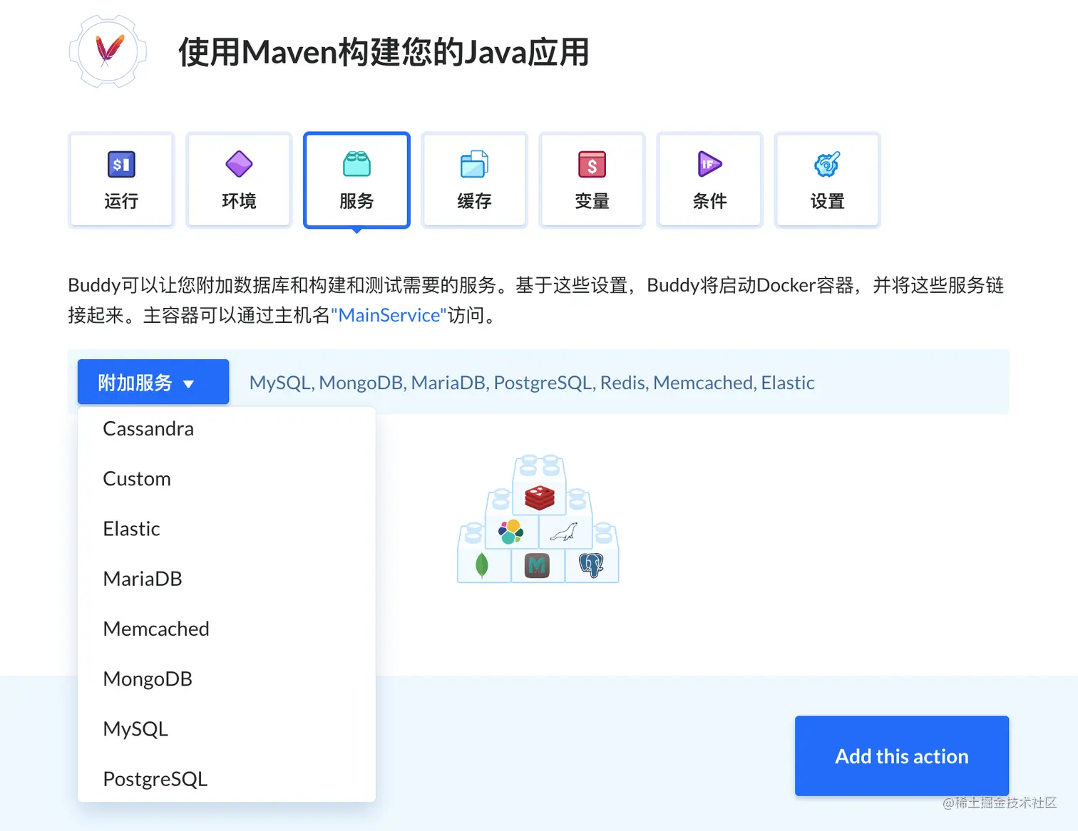Click the "MainService" hostname link
1078x831 pixels.
[389, 315]
